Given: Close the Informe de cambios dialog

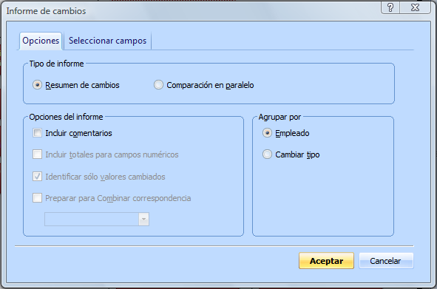Looking at the screenshot, I should [416, 7].
